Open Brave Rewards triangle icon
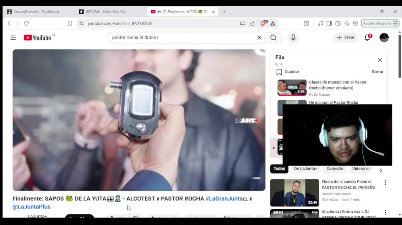The height and width of the screenshot is (225, 402). 273,23
